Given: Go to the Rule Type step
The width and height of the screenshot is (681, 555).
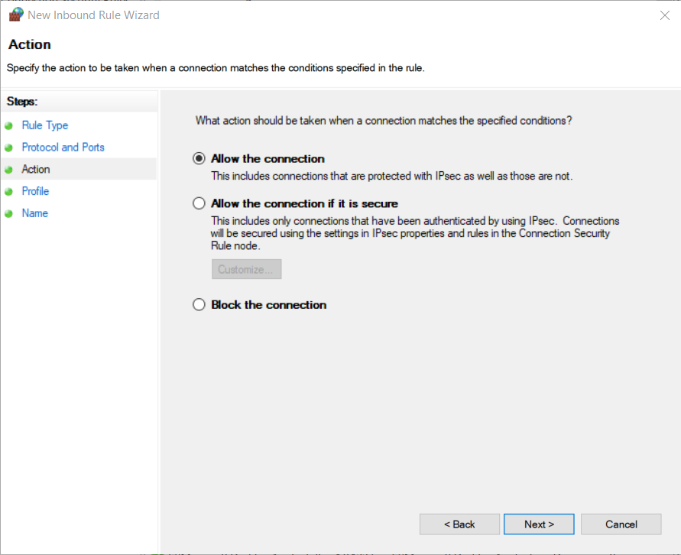Looking at the screenshot, I should click(x=44, y=125).
